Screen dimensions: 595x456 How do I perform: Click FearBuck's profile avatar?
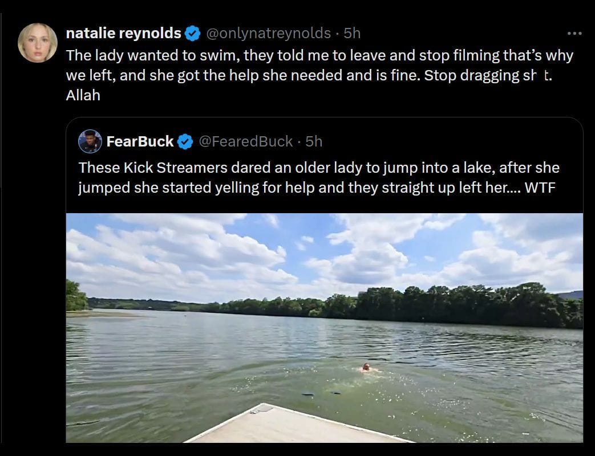tap(90, 141)
